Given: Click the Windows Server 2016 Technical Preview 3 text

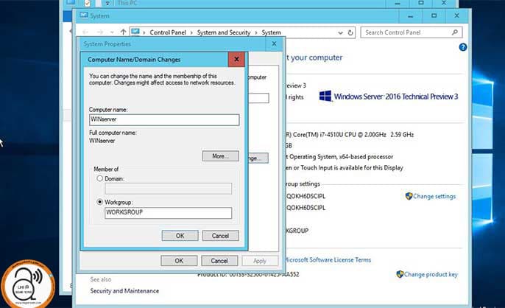Looking at the screenshot, I should point(396,96).
